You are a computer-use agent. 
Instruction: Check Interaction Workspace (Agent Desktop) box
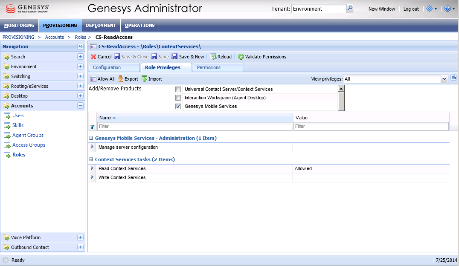[x=178, y=98]
